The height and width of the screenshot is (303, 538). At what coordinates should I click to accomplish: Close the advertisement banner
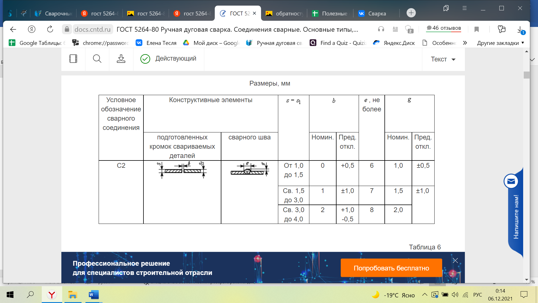coord(455,261)
